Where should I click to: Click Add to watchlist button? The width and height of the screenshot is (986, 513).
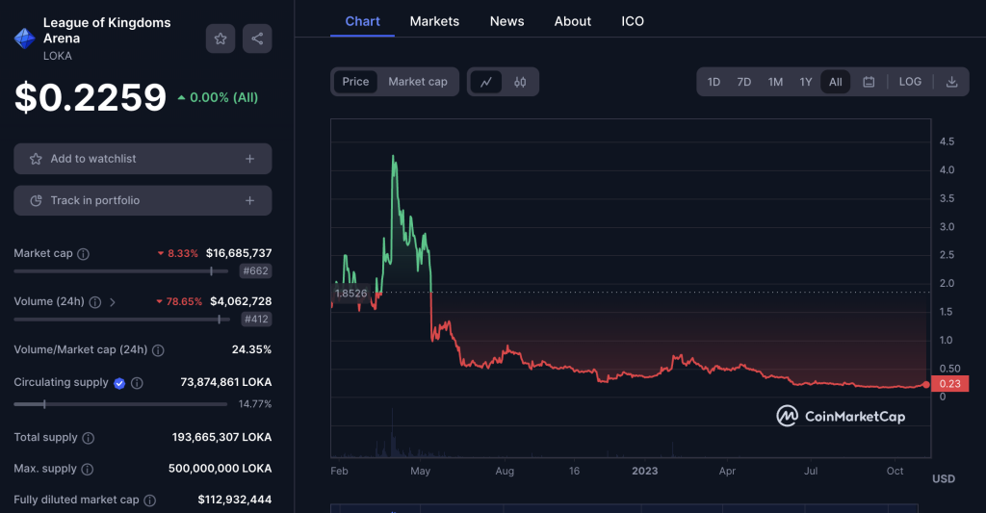(x=143, y=159)
